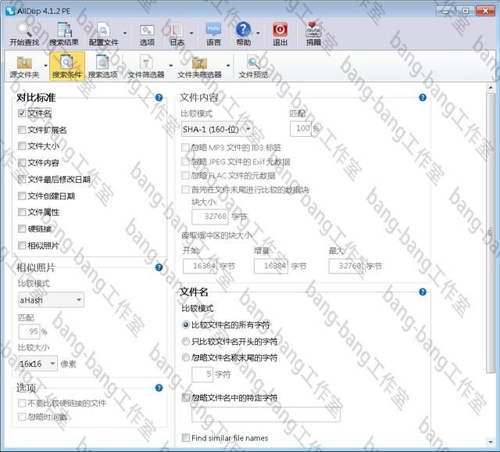500x452 pixels.
Task: Enable 忽略文件名中的特定字符 checkbox
Action: [x=186, y=398]
